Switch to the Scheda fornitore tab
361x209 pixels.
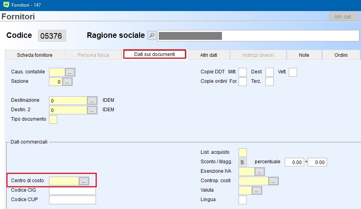point(35,55)
